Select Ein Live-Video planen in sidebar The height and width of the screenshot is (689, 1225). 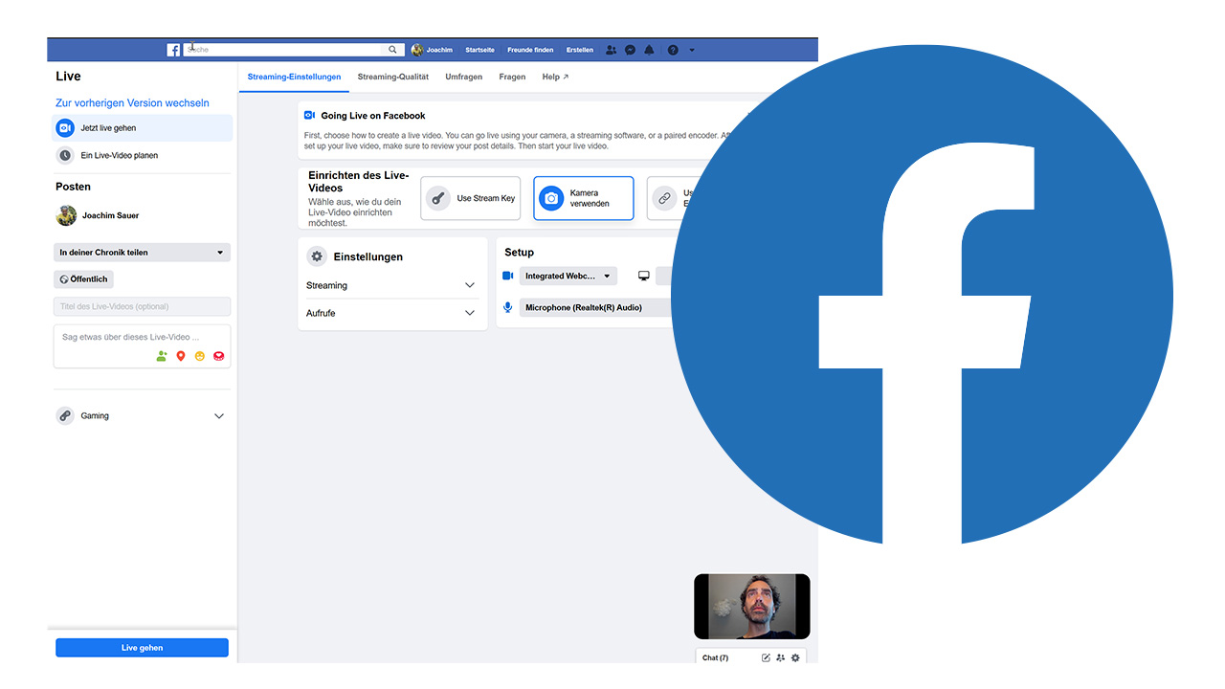coord(142,155)
